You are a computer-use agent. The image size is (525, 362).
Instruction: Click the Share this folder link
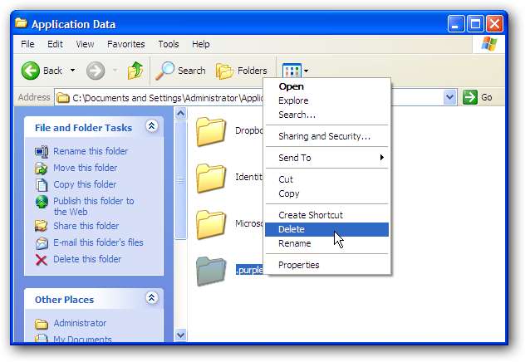click(x=86, y=226)
